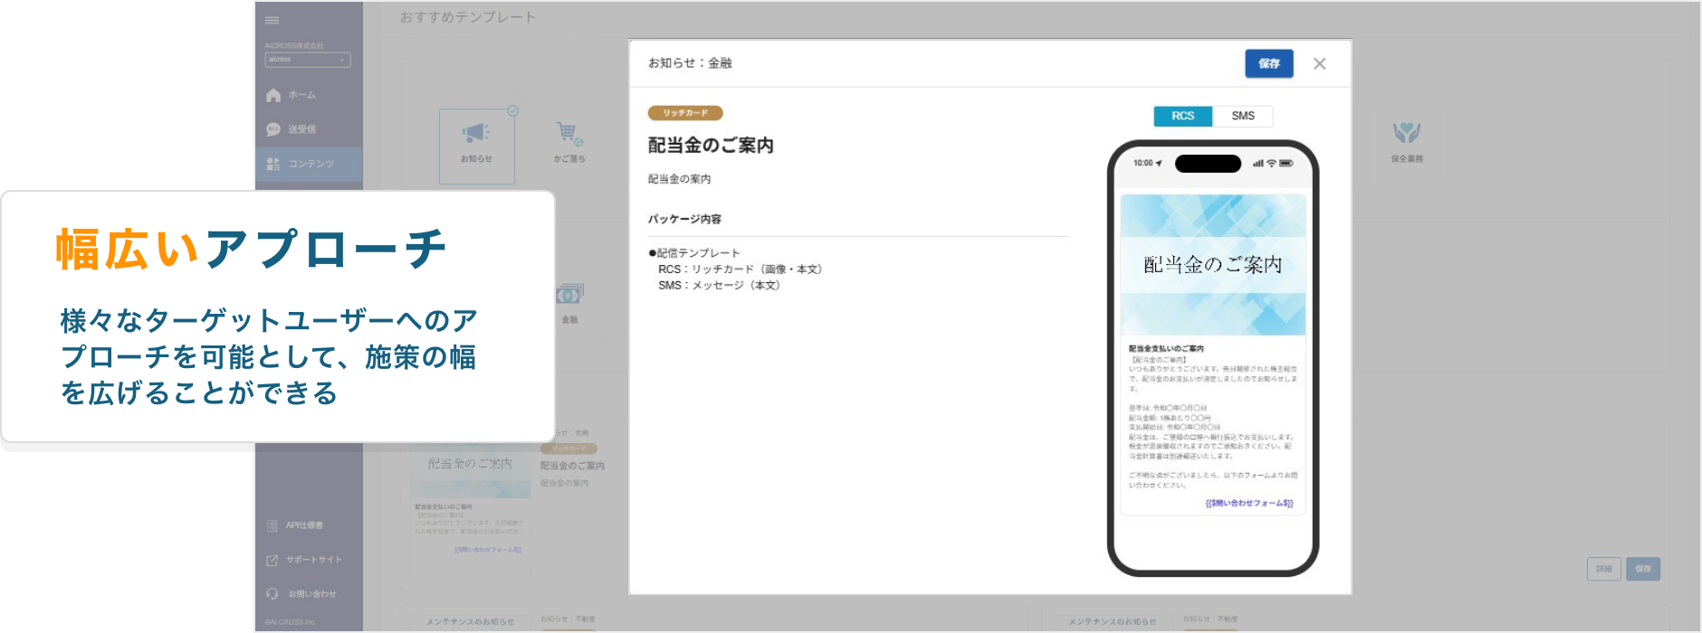Viewport: 1702px width, 633px height.
Task: Choose the かご落ち shopping cart icon
Action: [x=569, y=135]
